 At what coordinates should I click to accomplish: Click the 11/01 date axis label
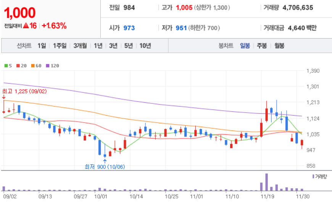tap(197, 196)
